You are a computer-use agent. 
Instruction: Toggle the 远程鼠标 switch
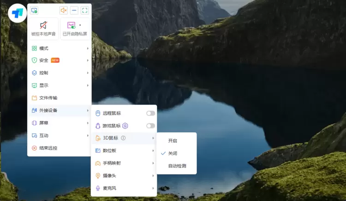click(x=150, y=113)
